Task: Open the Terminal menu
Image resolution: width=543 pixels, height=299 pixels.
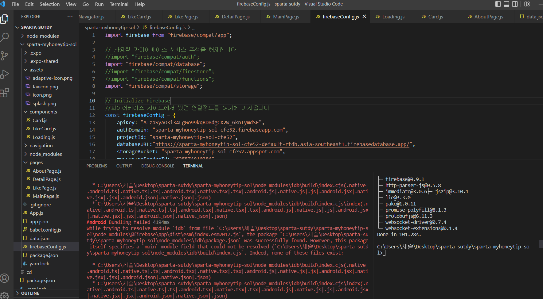Action: [x=119, y=4]
